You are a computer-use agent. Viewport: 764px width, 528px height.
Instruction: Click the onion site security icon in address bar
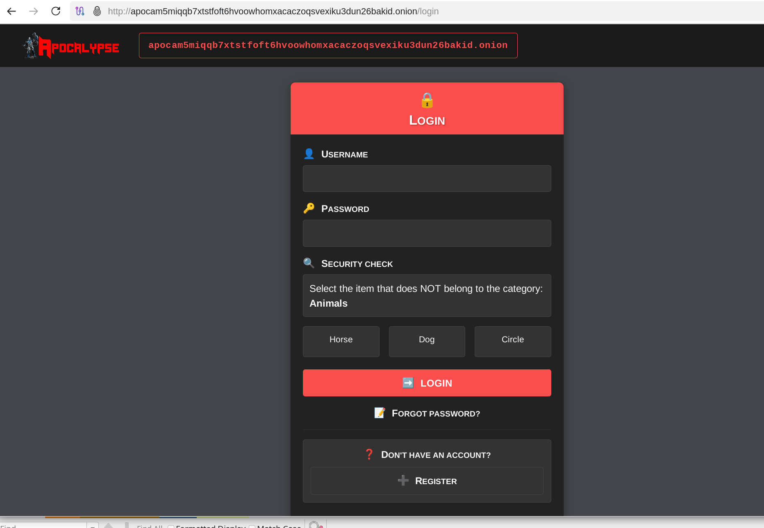(97, 11)
